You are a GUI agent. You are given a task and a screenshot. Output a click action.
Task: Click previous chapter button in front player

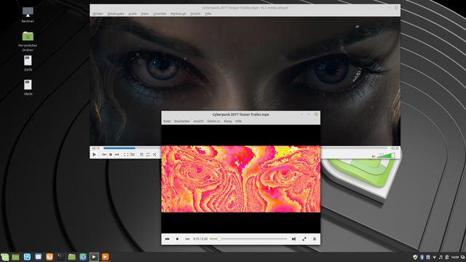[167, 239]
